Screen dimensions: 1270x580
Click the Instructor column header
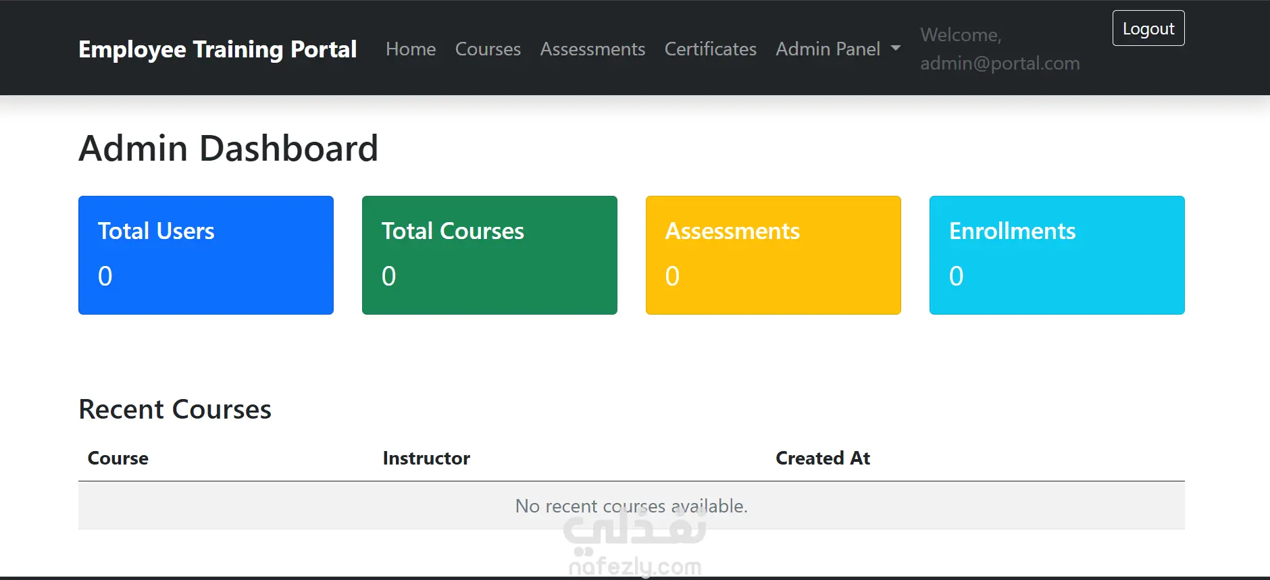click(x=426, y=458)
